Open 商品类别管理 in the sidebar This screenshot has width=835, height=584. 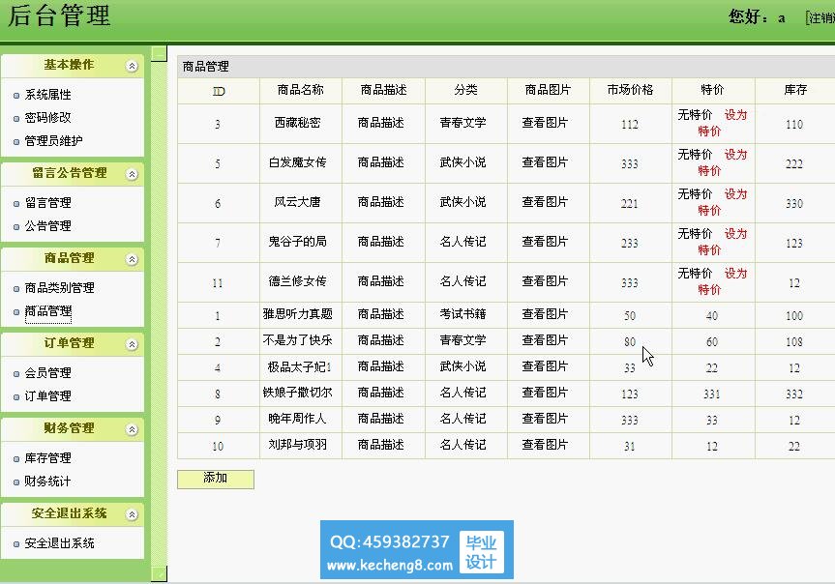pyautogui.click(x=60, y=288)
